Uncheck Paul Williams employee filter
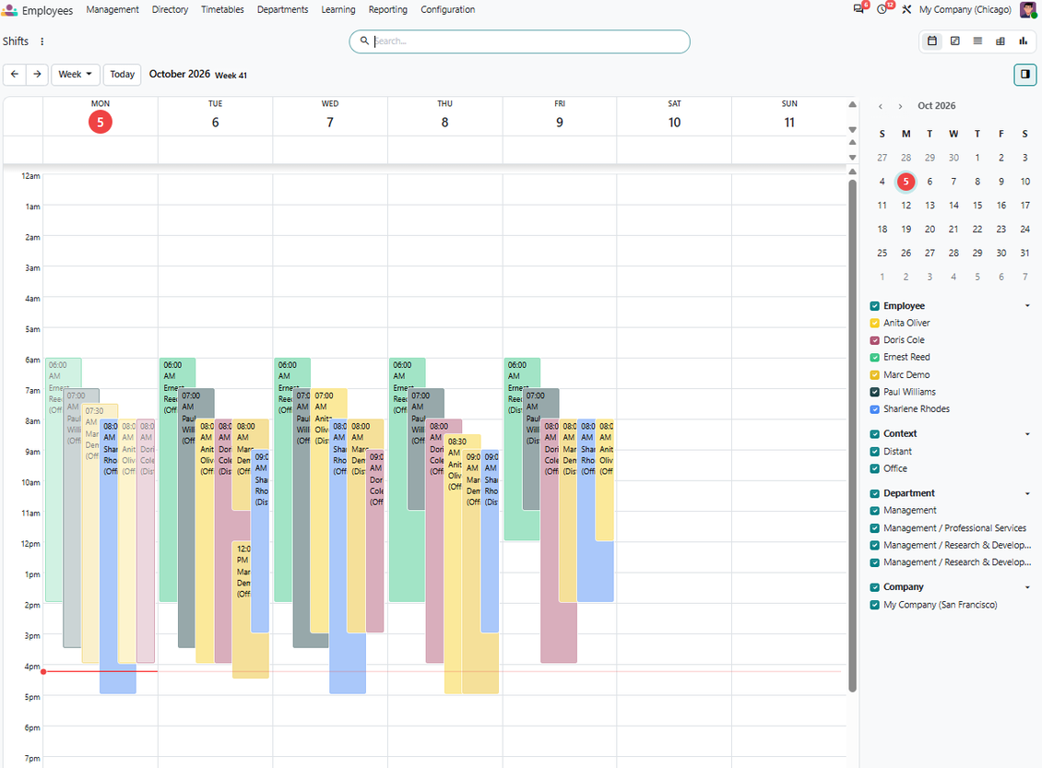The image size is (1042, 768). [874, 392]
